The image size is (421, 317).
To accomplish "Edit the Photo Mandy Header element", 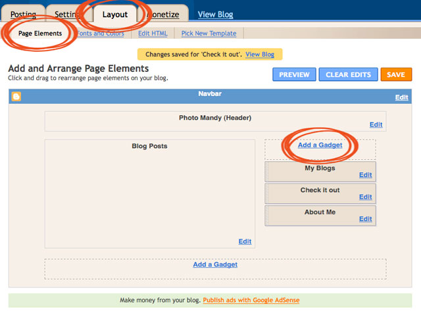I will pos(376,124).
